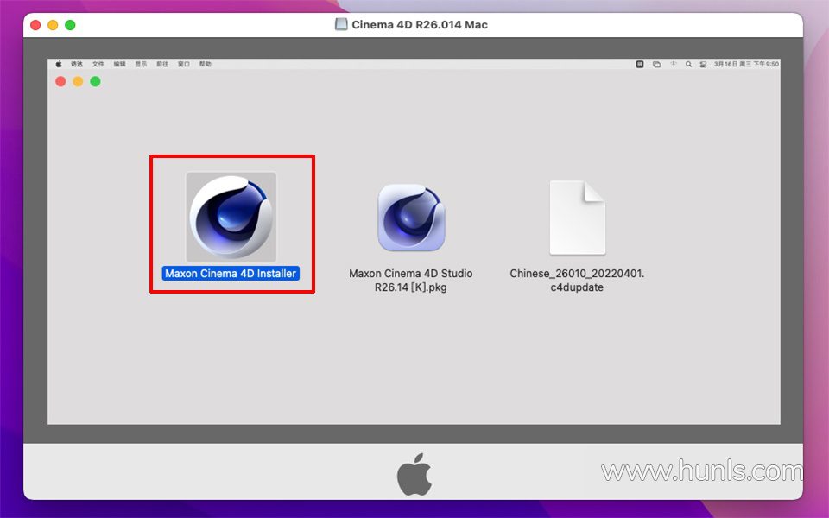
Task: Open the Apple menu in the inner menu bar
Action: pyautogui.click(x=59, y=64)
